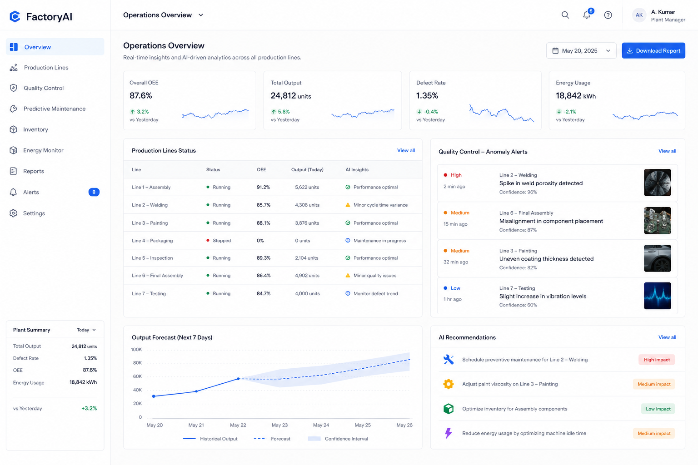Open notifications bell in the header

point(587,15)
